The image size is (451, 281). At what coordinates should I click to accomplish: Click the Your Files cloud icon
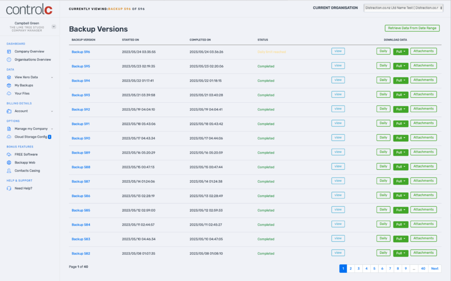click(9, 94)
